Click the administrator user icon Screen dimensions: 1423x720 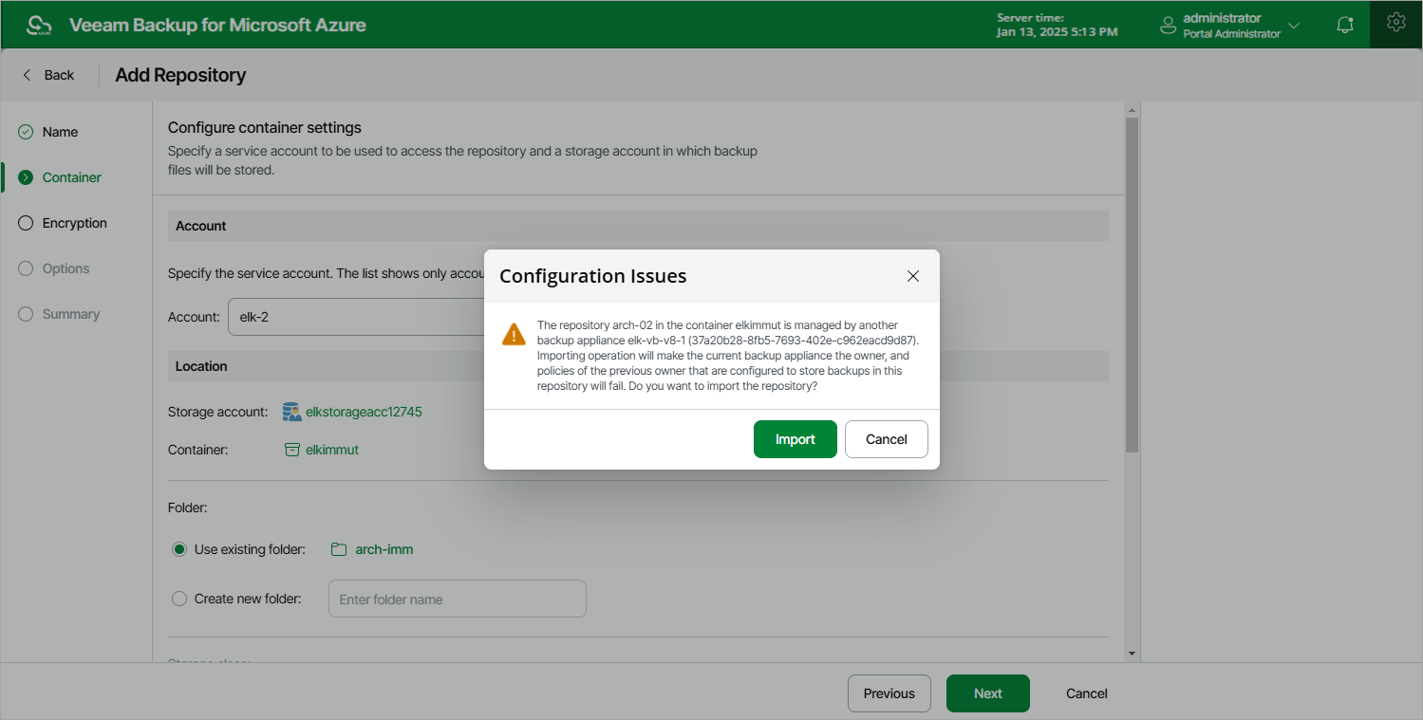coord(1167,25)
